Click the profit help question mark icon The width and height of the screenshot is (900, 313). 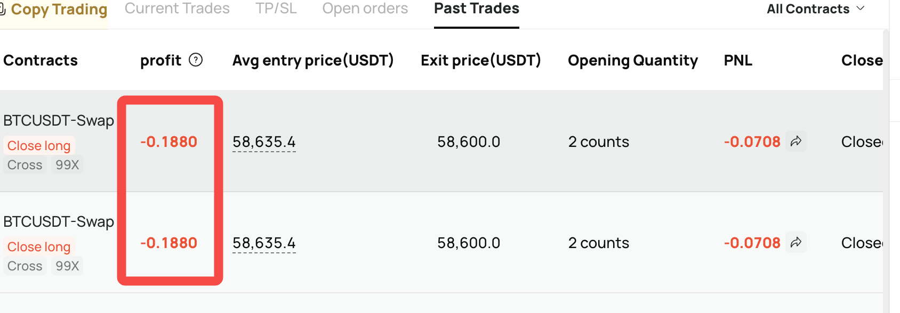click(x=196, y=60)
